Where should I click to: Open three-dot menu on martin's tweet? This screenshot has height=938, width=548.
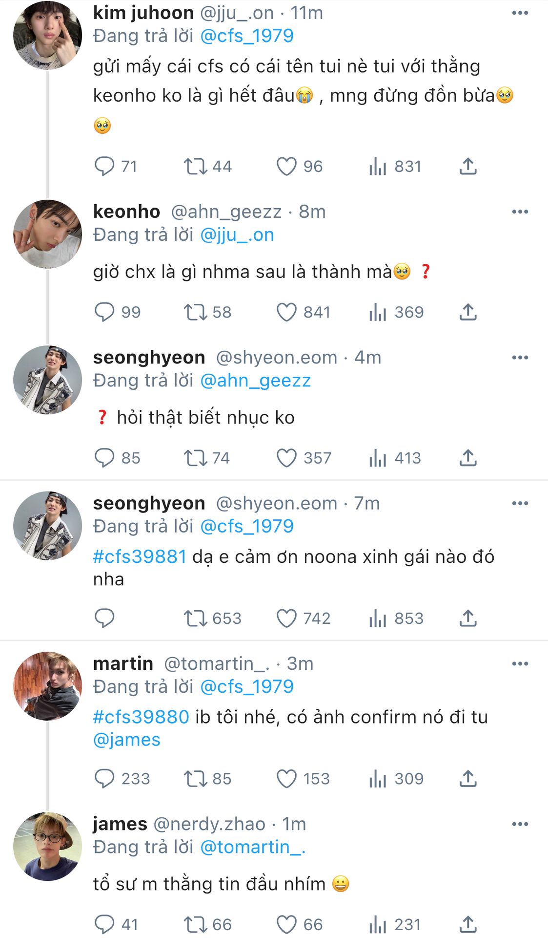pos(520,663)
